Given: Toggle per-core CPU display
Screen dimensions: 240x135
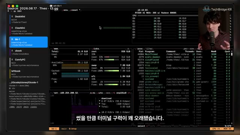Looking at the screenshot, I should click(x=189, y=49).
